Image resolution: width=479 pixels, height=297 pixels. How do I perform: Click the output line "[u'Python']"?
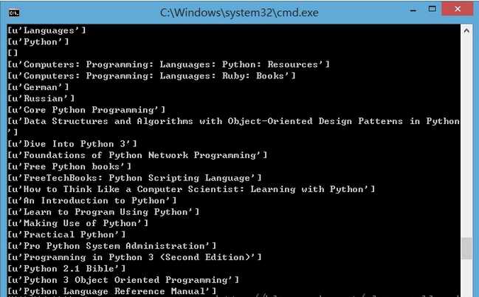(x=38, y=42)
